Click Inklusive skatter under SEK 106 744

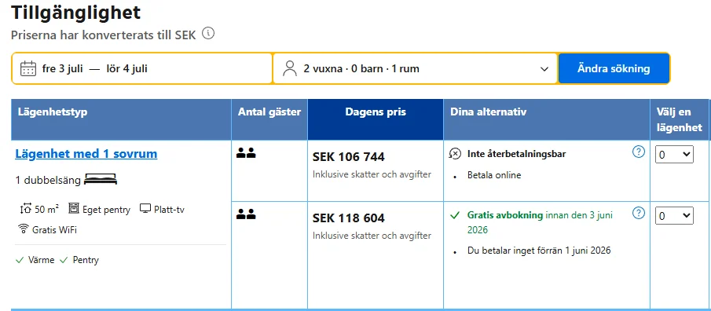click(x=372, y=174)
